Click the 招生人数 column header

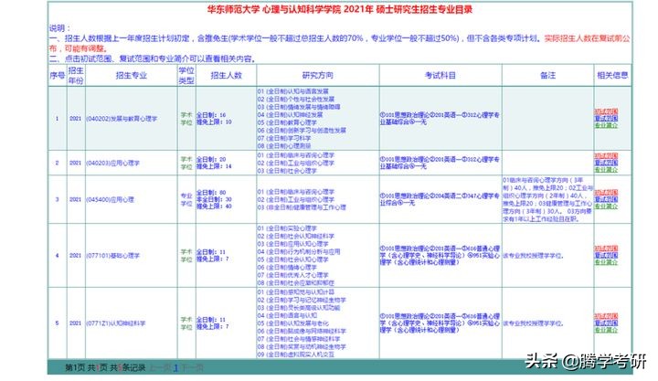coord(227,76)
